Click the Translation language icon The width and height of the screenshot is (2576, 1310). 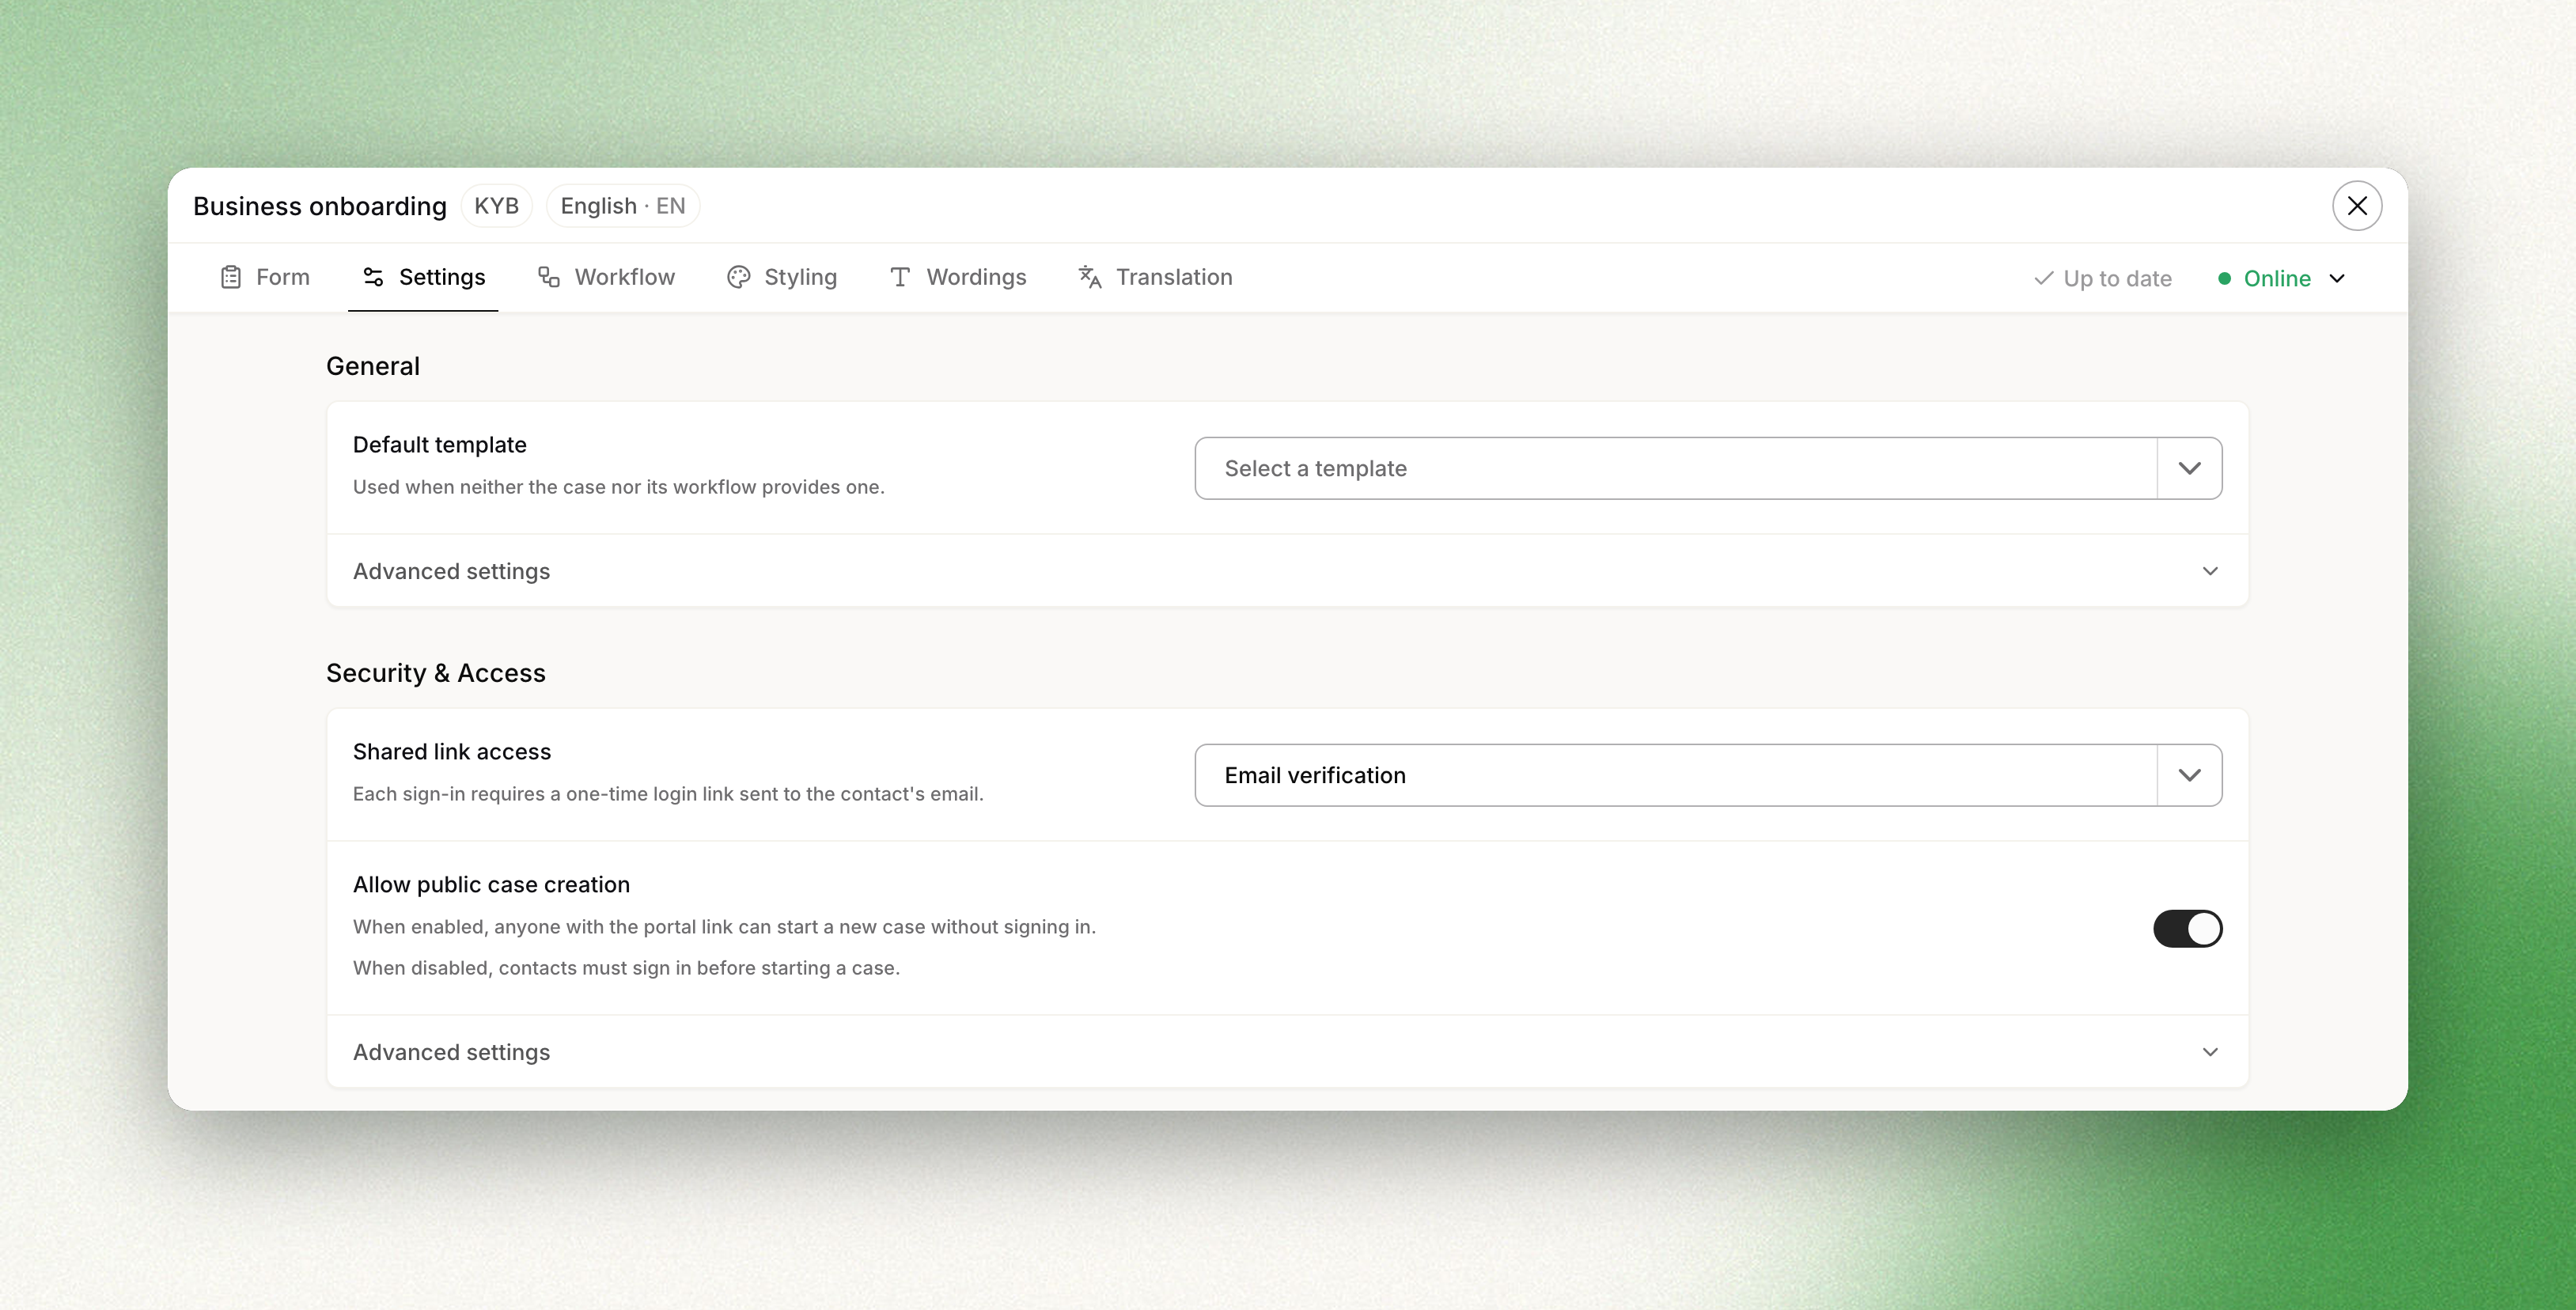(x=1090, y=277)
